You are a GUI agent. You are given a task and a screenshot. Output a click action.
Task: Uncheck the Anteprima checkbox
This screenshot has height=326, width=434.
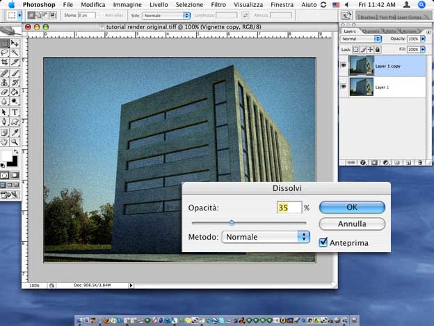coord(323,242)
